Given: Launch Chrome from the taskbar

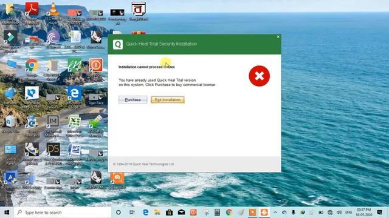Looking at the screenshot, I should [x=229, y=213].
